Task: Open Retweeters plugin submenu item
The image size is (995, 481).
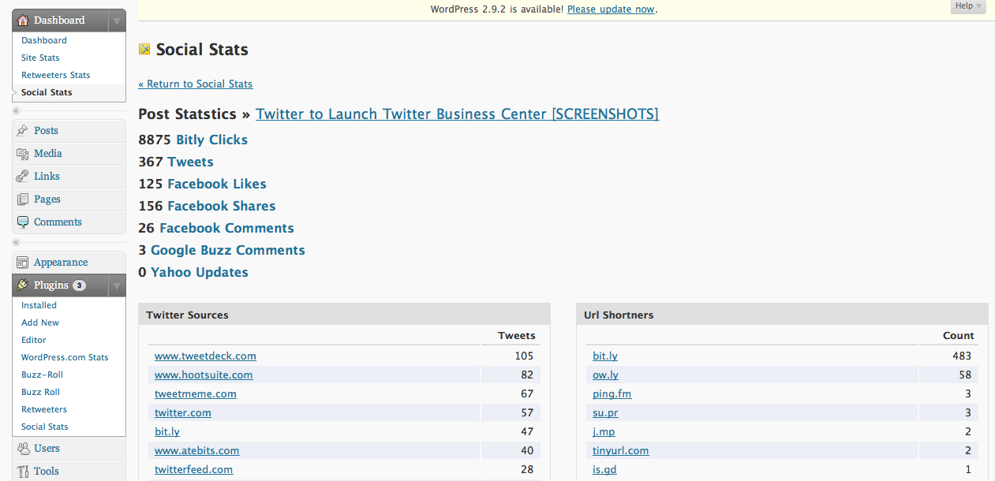Action: [44, 409]
